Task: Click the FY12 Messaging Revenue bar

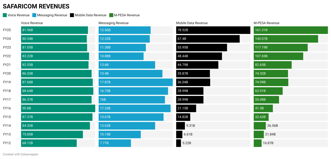Action: pyautogui.click(x=114, y=143)
